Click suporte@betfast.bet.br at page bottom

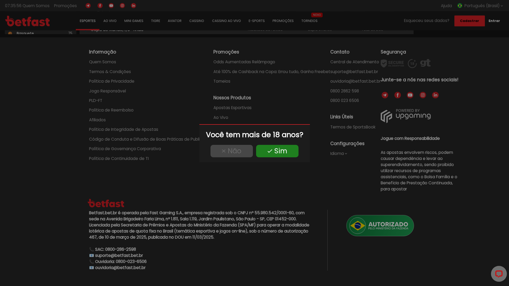tap(119, 256)
